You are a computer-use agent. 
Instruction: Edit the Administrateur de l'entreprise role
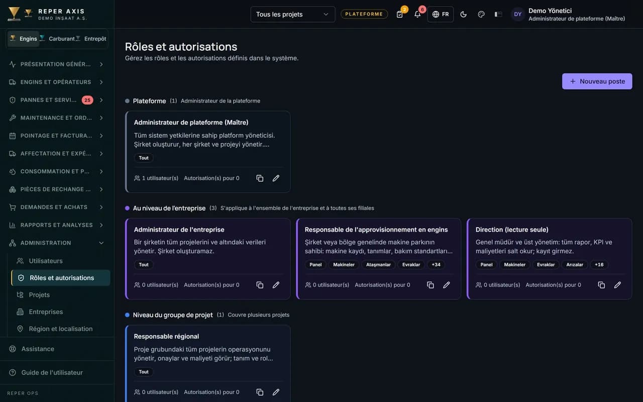tap(276, 285)
